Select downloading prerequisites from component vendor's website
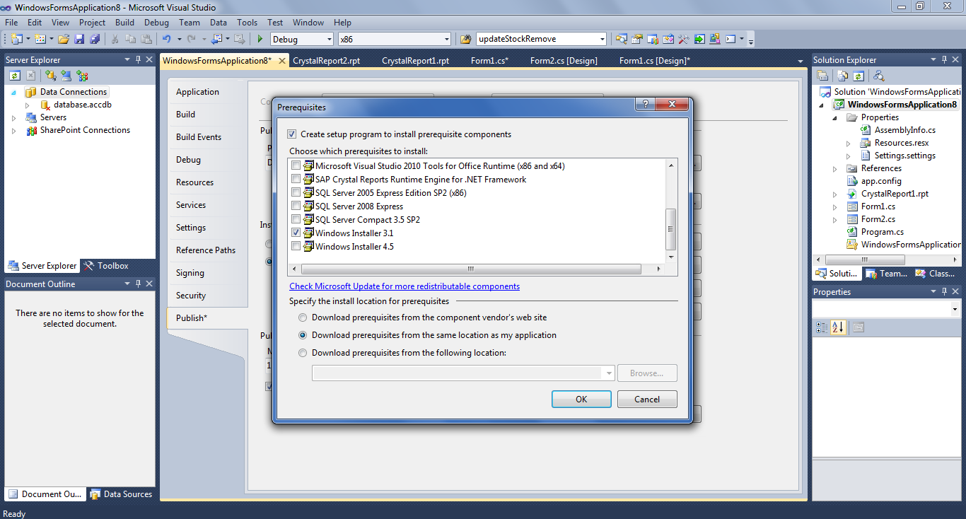Viewport: 966px width, 519px height. pyautogui.click(x=303, y=317)
